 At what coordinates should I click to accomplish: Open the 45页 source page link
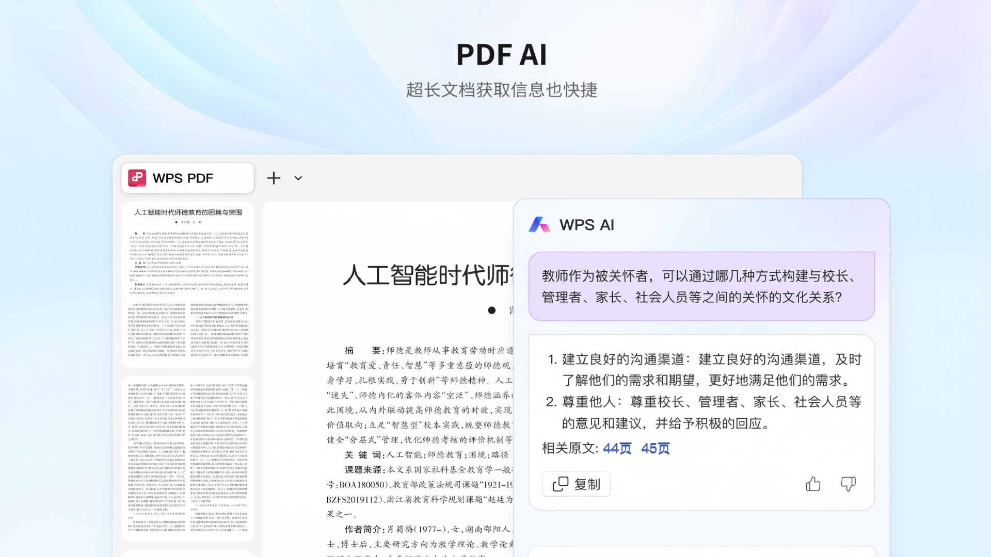coord(656,448)
